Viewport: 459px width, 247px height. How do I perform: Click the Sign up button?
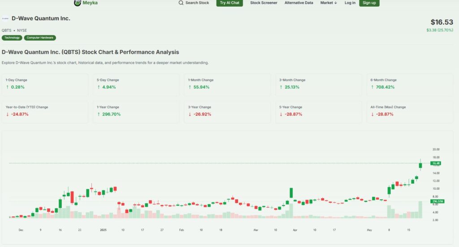point(369,3)
